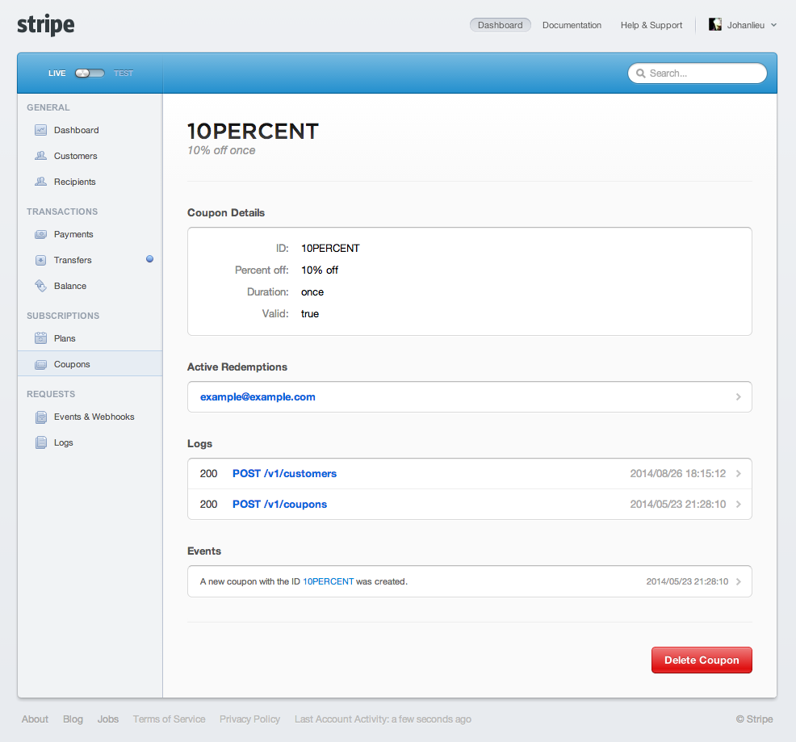The image size is (796, 742).
Task: Click the blue notification dot beside Transfers
Action: [150, 259]
